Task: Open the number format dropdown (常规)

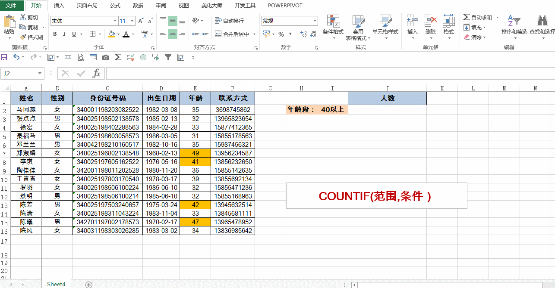Action: [315, 21]
